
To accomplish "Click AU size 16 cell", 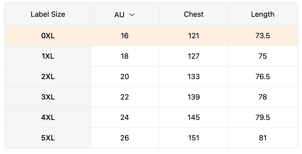I will [125, 36].
